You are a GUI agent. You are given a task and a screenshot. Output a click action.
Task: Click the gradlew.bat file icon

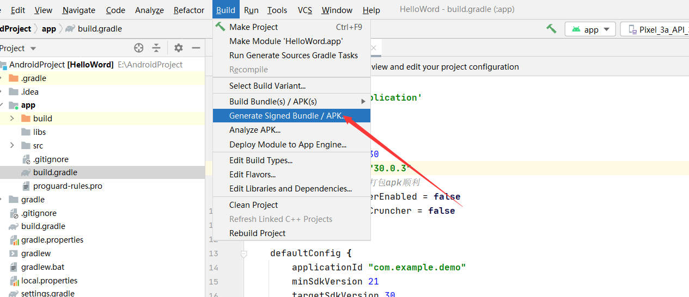pos(14,267)
